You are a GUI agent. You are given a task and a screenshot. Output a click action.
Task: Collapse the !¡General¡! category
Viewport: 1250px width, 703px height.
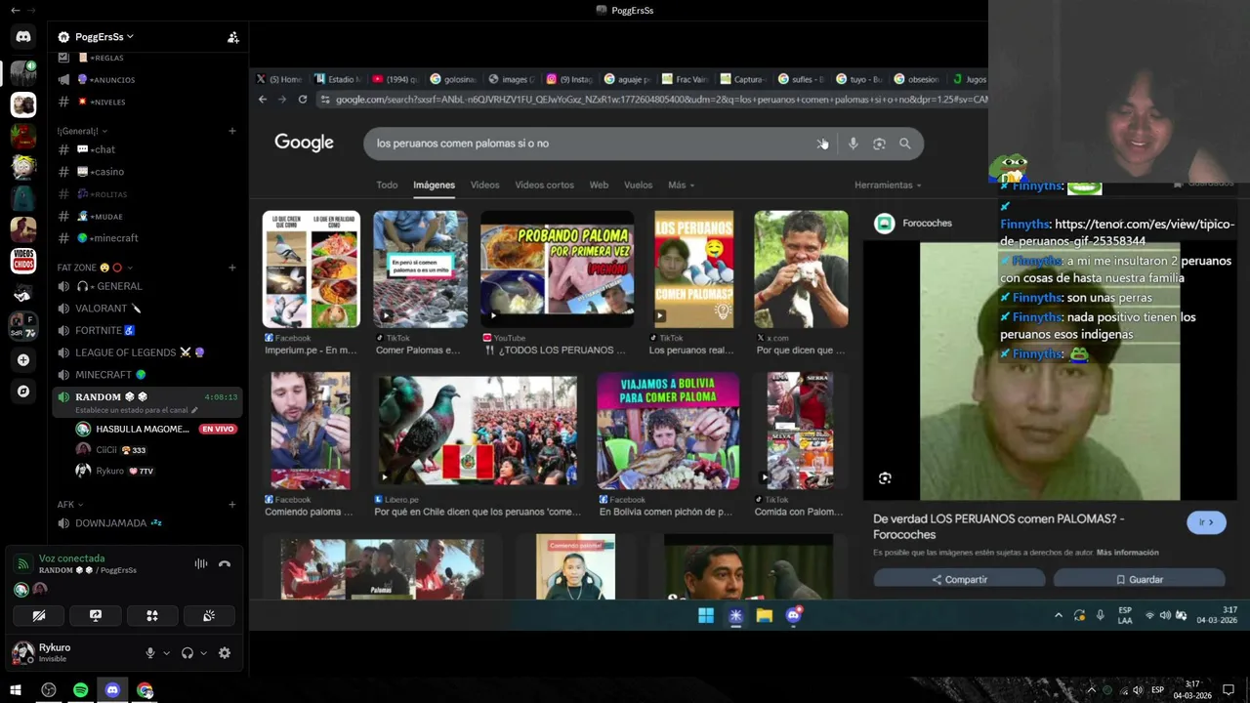coord(81,131)
